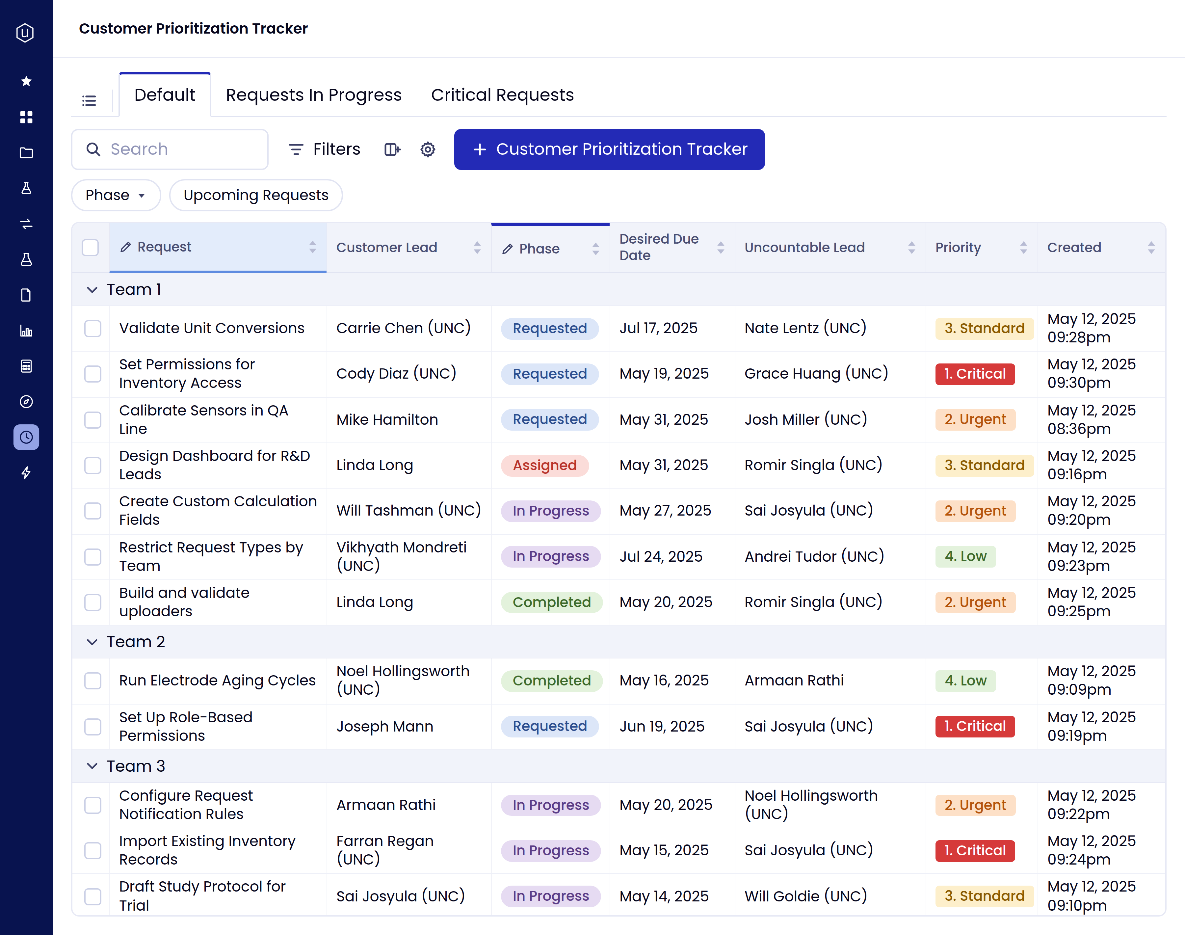This screenshot has width=1185, height=935.
Task: Click the swap arrows sidebar icon
Action: (x=26, y=224)
